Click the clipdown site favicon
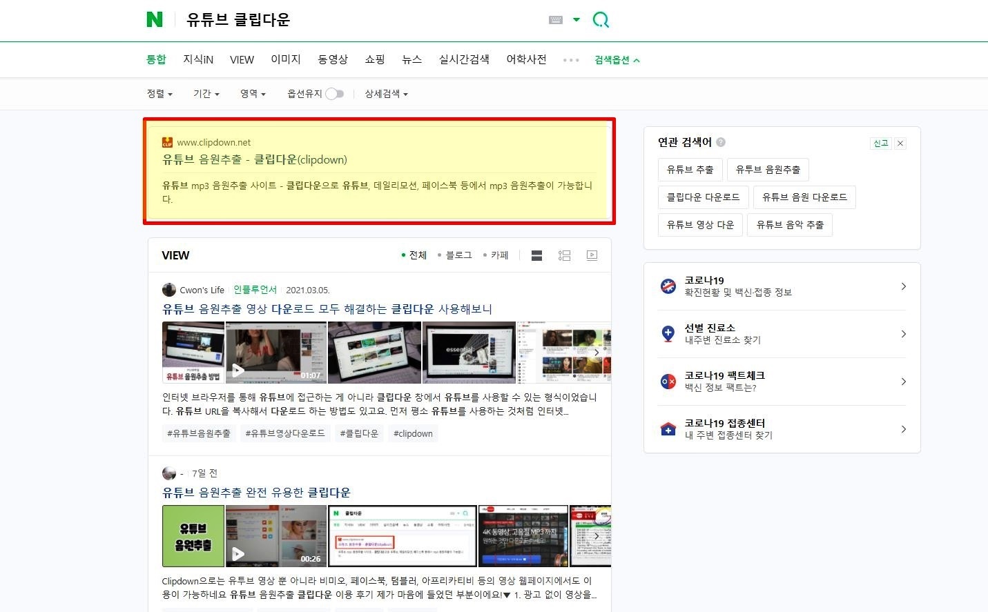This screenshot has height=612, width=988. coord(167,142)
